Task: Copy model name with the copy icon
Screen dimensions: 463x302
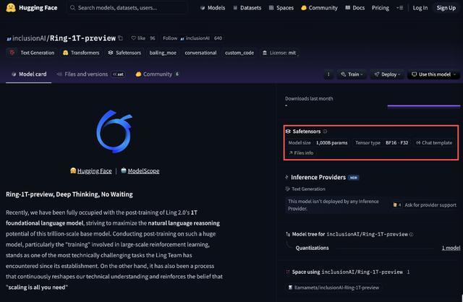Action: pyautogui.click(x=121, y=38)
